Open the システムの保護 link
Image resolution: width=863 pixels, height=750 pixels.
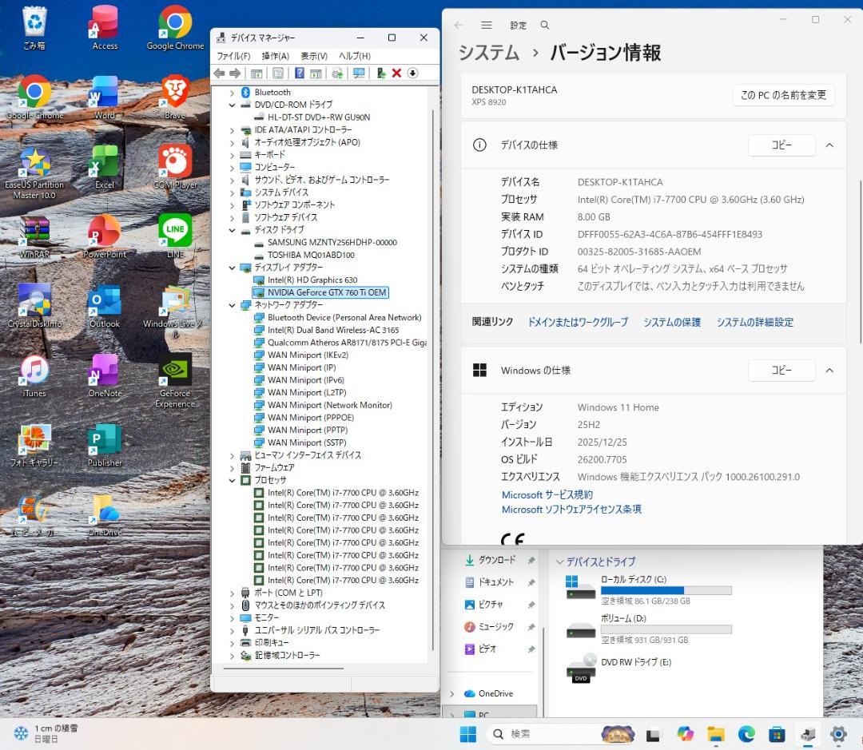(672, 323)
